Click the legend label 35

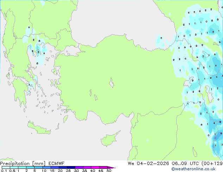(x=84, y=171)
